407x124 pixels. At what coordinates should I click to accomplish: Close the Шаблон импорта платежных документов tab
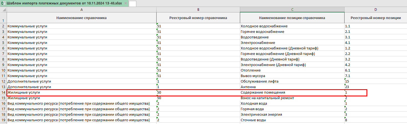point(125,3)
